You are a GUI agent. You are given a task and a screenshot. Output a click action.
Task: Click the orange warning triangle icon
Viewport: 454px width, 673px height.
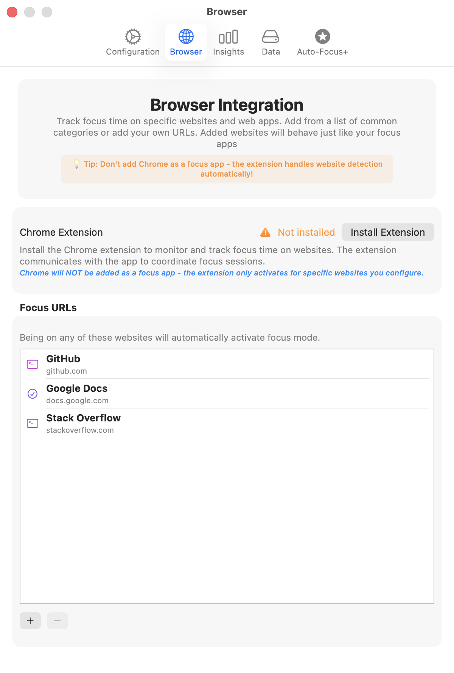click(266, 232)
